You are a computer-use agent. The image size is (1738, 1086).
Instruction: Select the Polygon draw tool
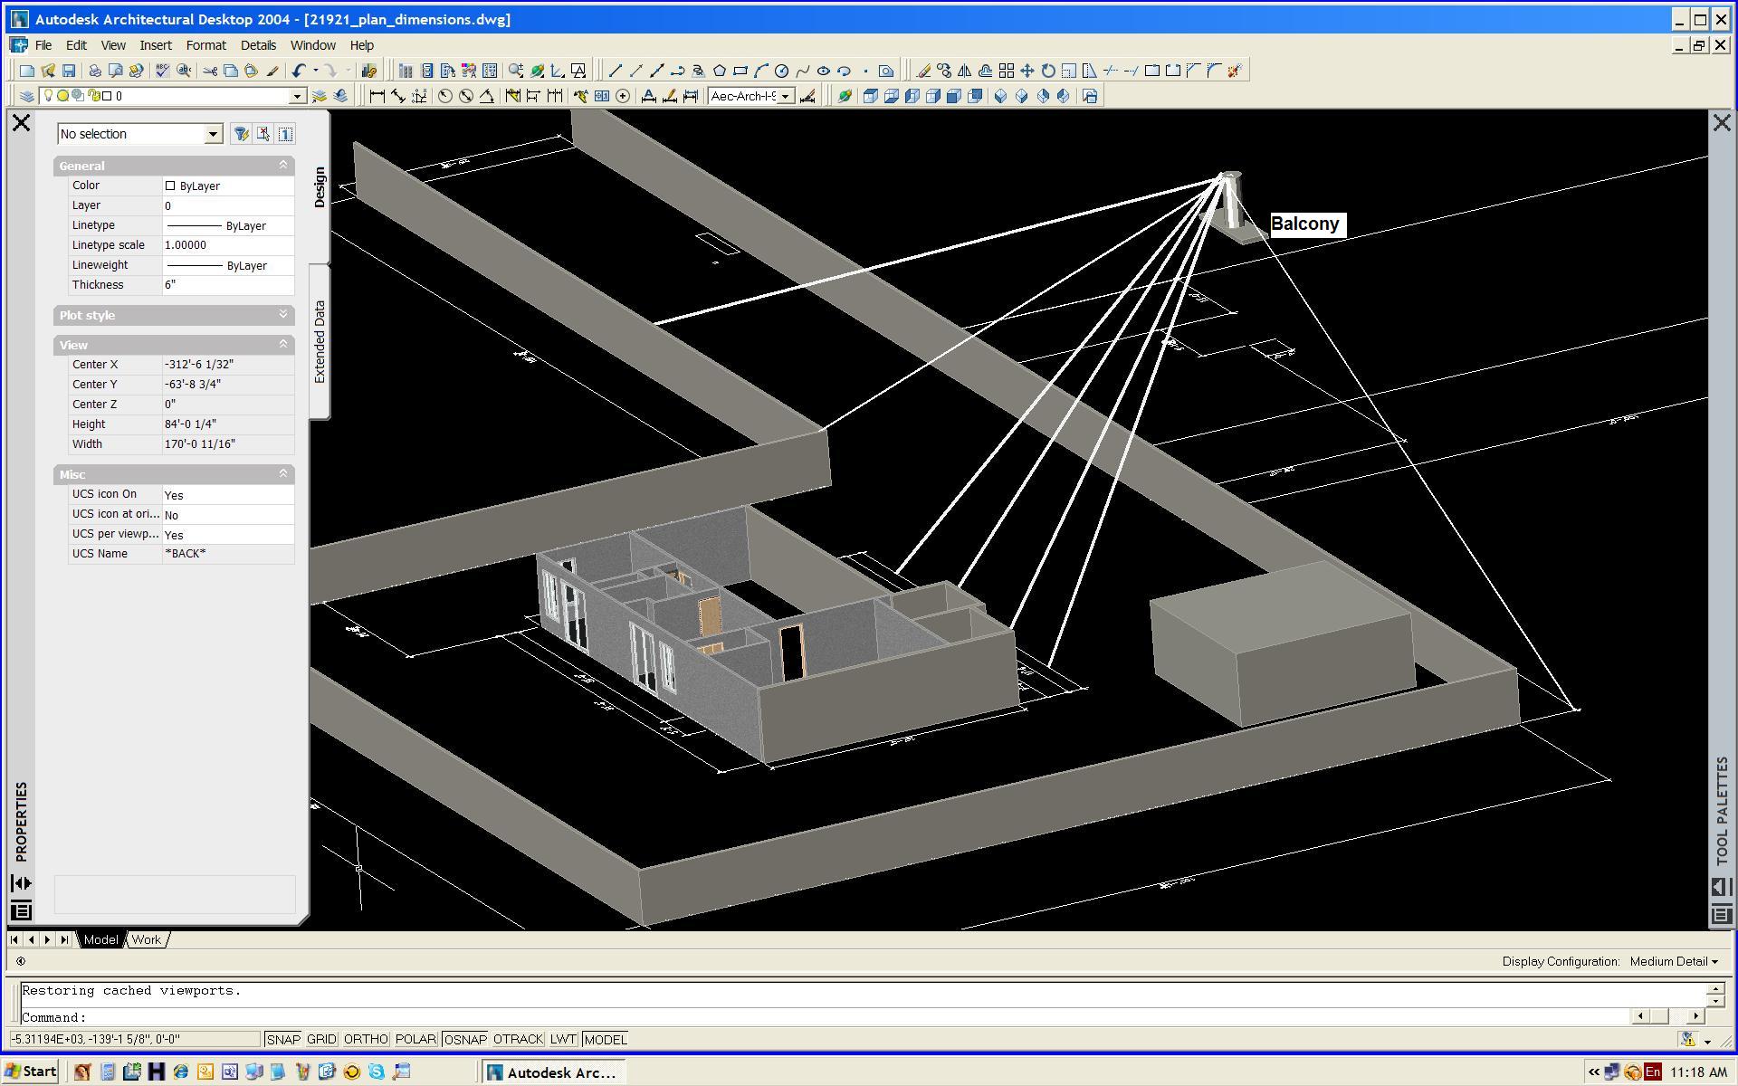720,71
